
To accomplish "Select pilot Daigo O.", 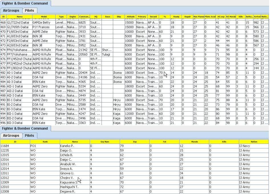I will point(134,150).
